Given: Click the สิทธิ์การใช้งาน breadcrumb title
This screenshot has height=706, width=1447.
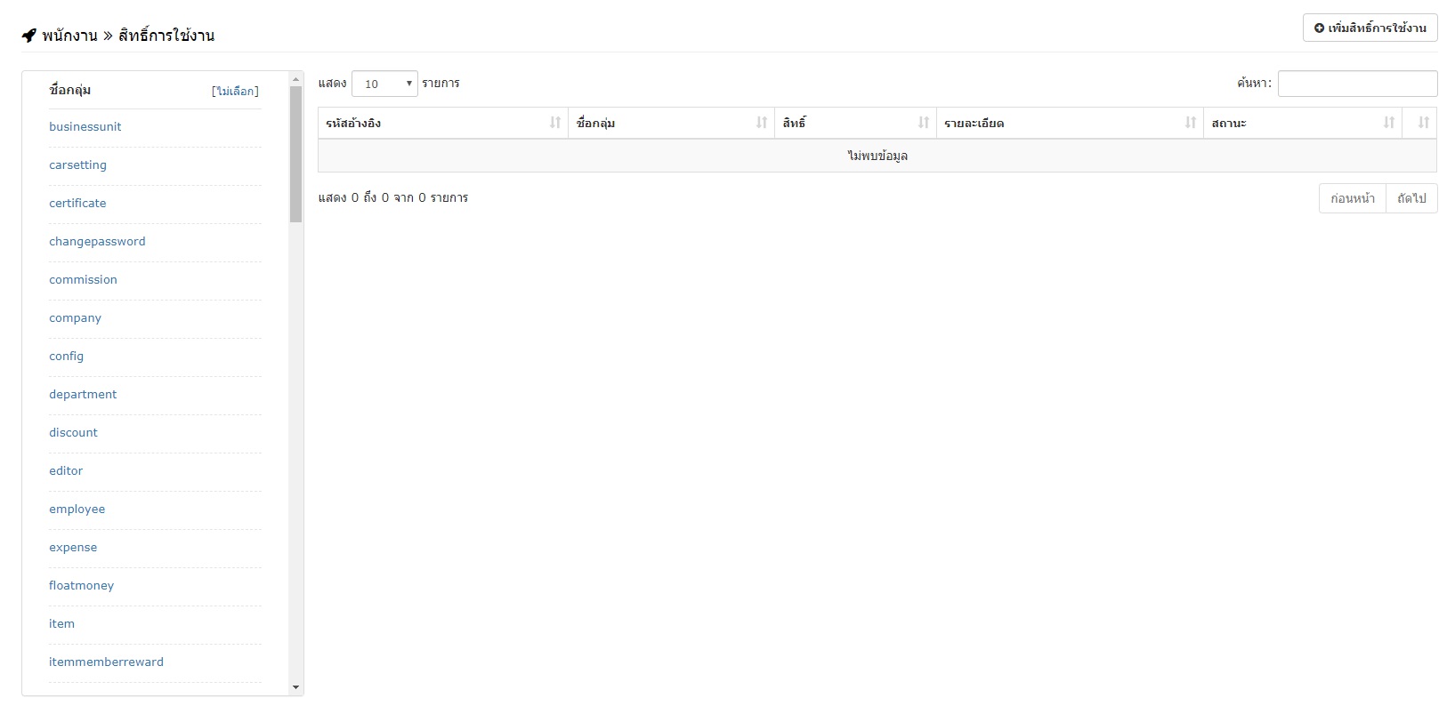Looking at the screenshot, I should (x=166, y=36).
